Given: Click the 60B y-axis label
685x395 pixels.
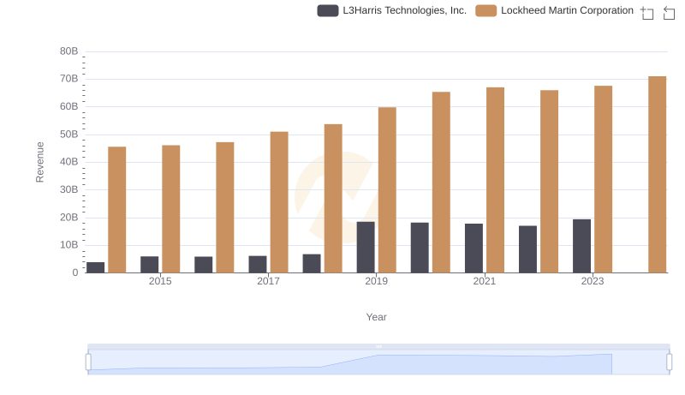Looking at the screenshot, I should (x=69, y=106).
